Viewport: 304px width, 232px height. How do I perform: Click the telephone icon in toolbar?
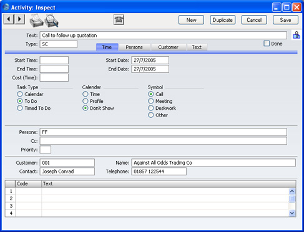[119, 20]
